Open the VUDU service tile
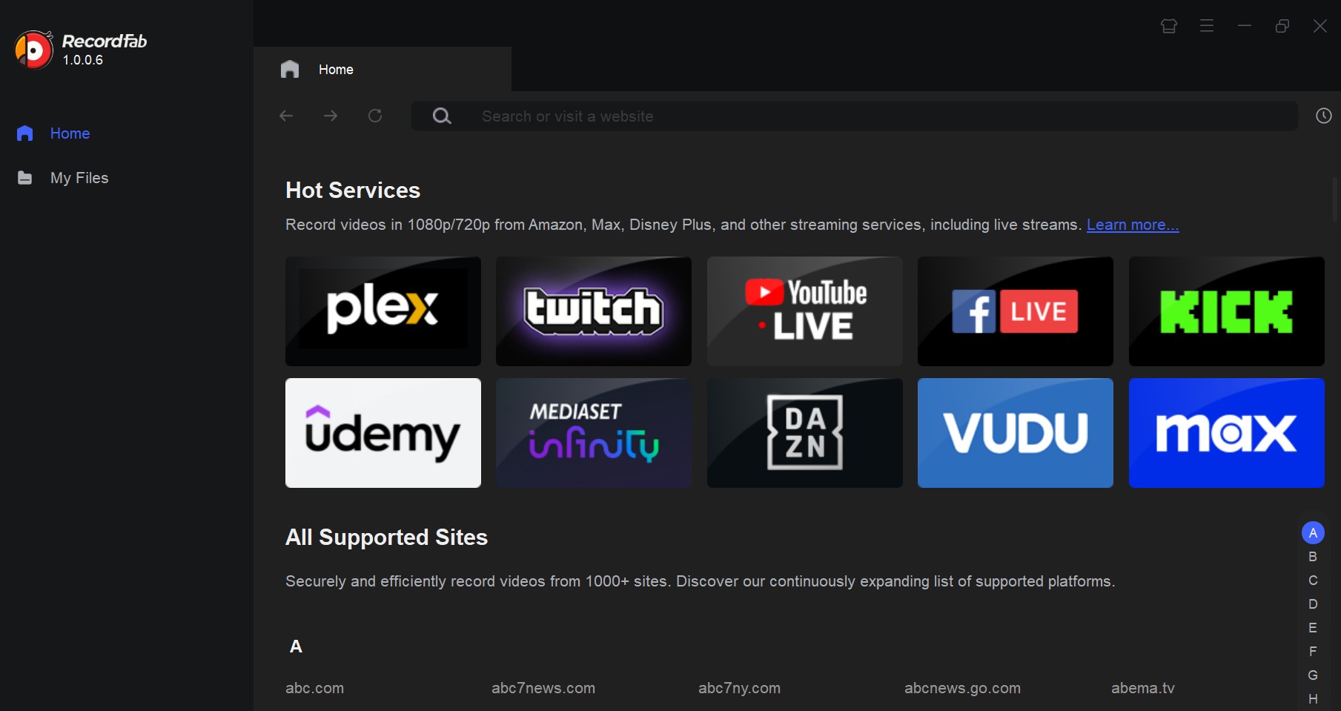Screen dimensions: 1341x711 click(1016, 433)
